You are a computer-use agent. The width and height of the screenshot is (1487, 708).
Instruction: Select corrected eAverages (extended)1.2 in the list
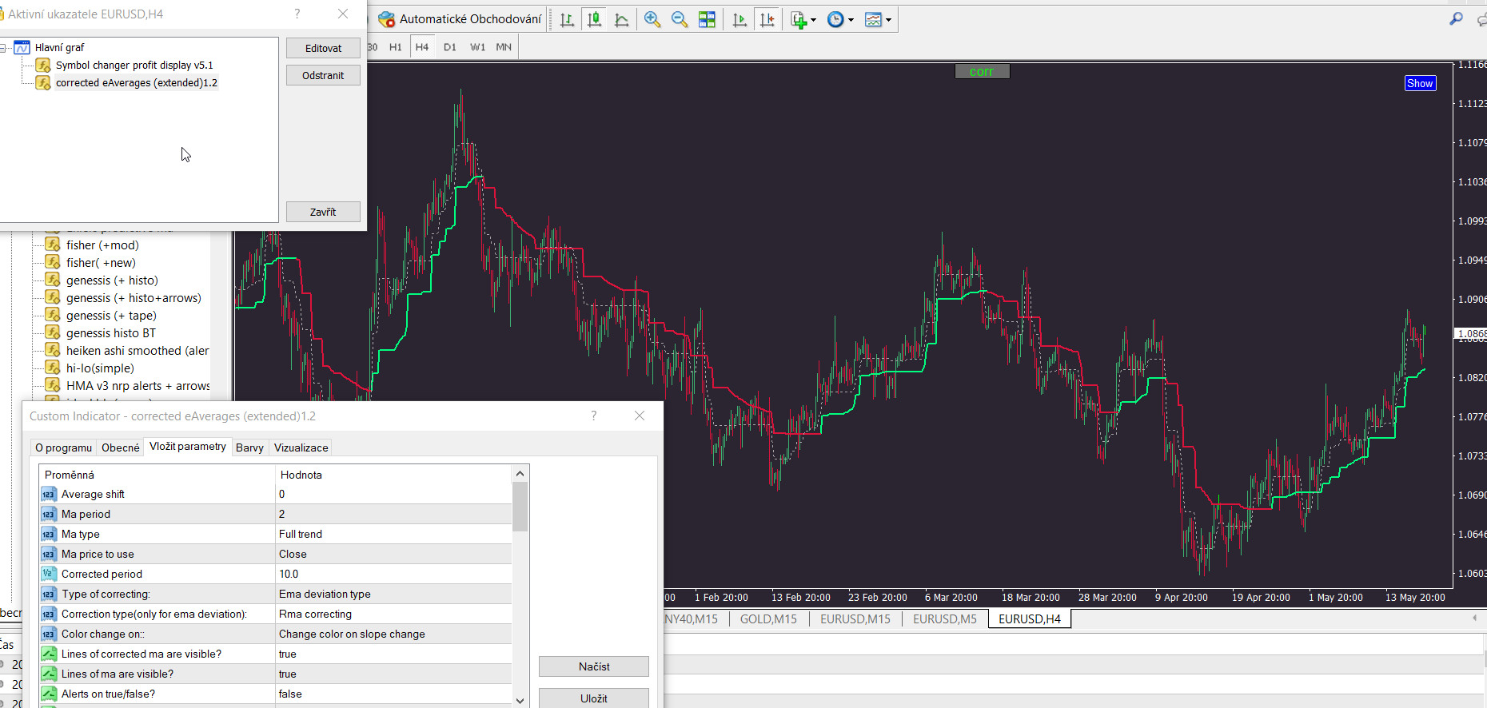coord(137,83)
